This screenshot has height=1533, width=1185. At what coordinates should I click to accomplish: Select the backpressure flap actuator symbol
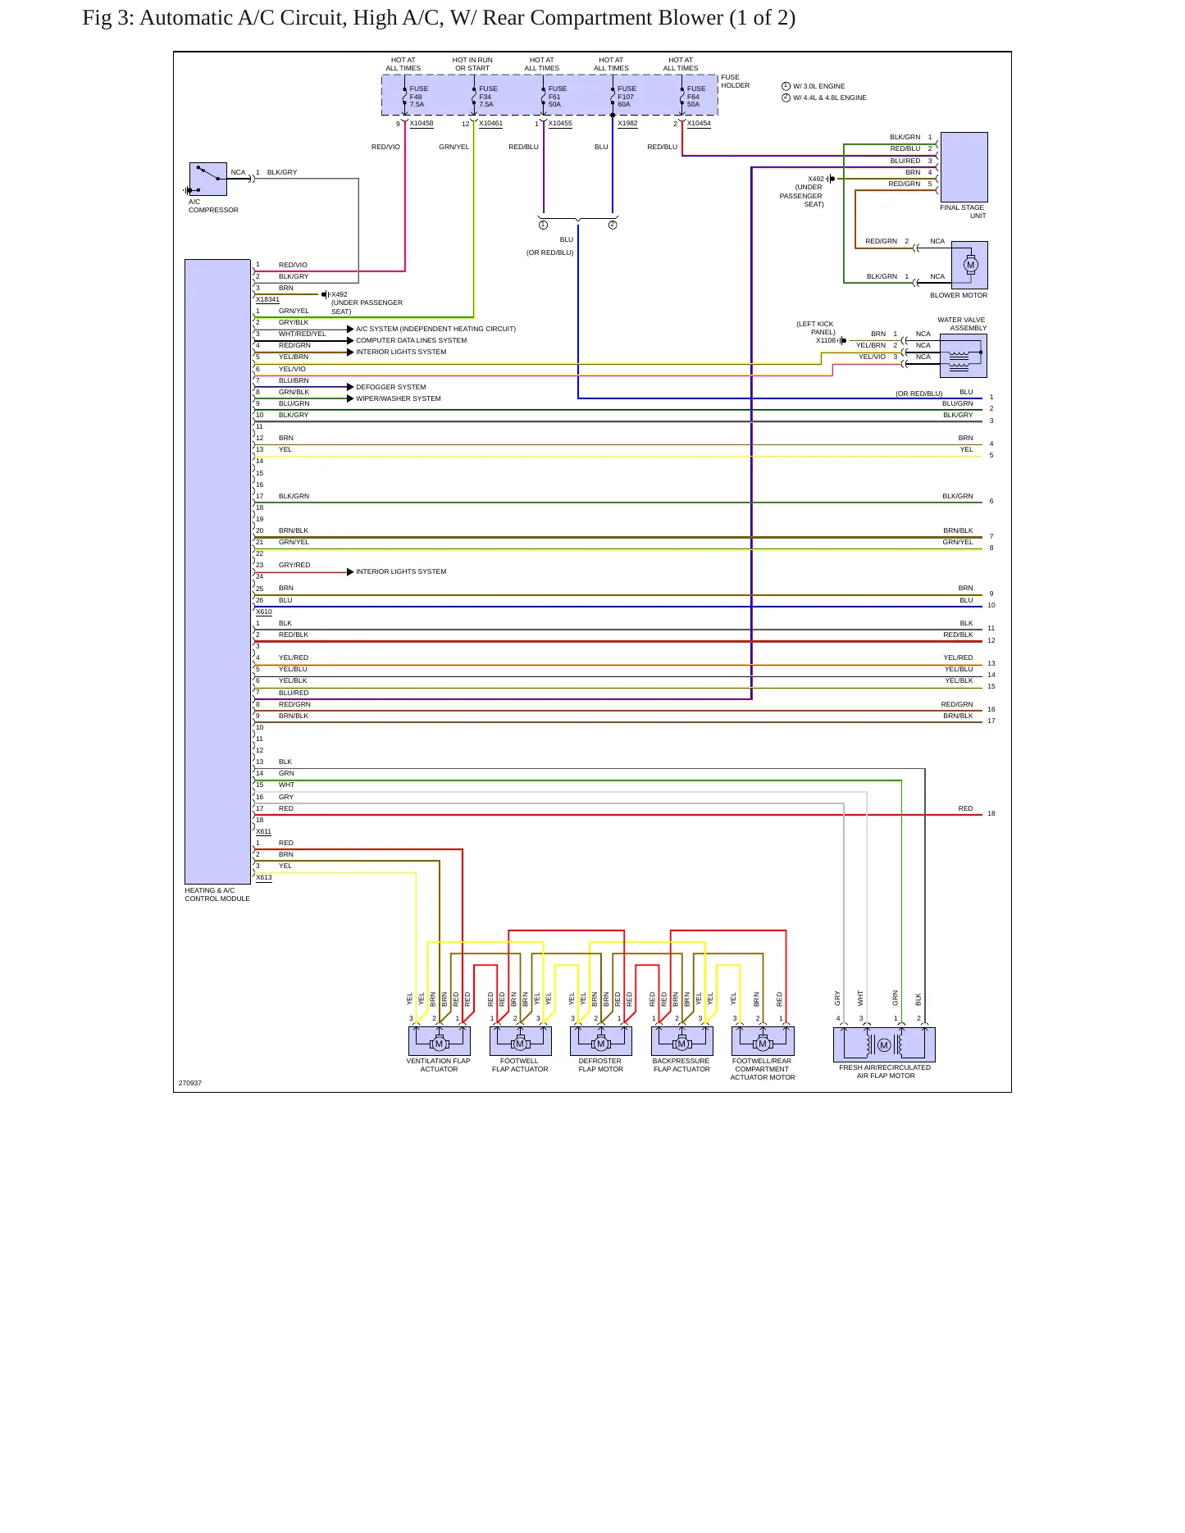pyautogui.click(x=681, y=1042)
